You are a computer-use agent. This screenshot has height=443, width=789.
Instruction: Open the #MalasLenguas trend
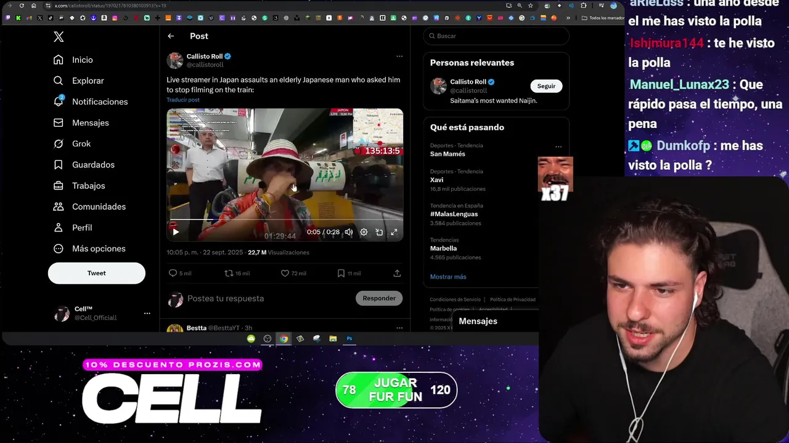tap(454, 214)
